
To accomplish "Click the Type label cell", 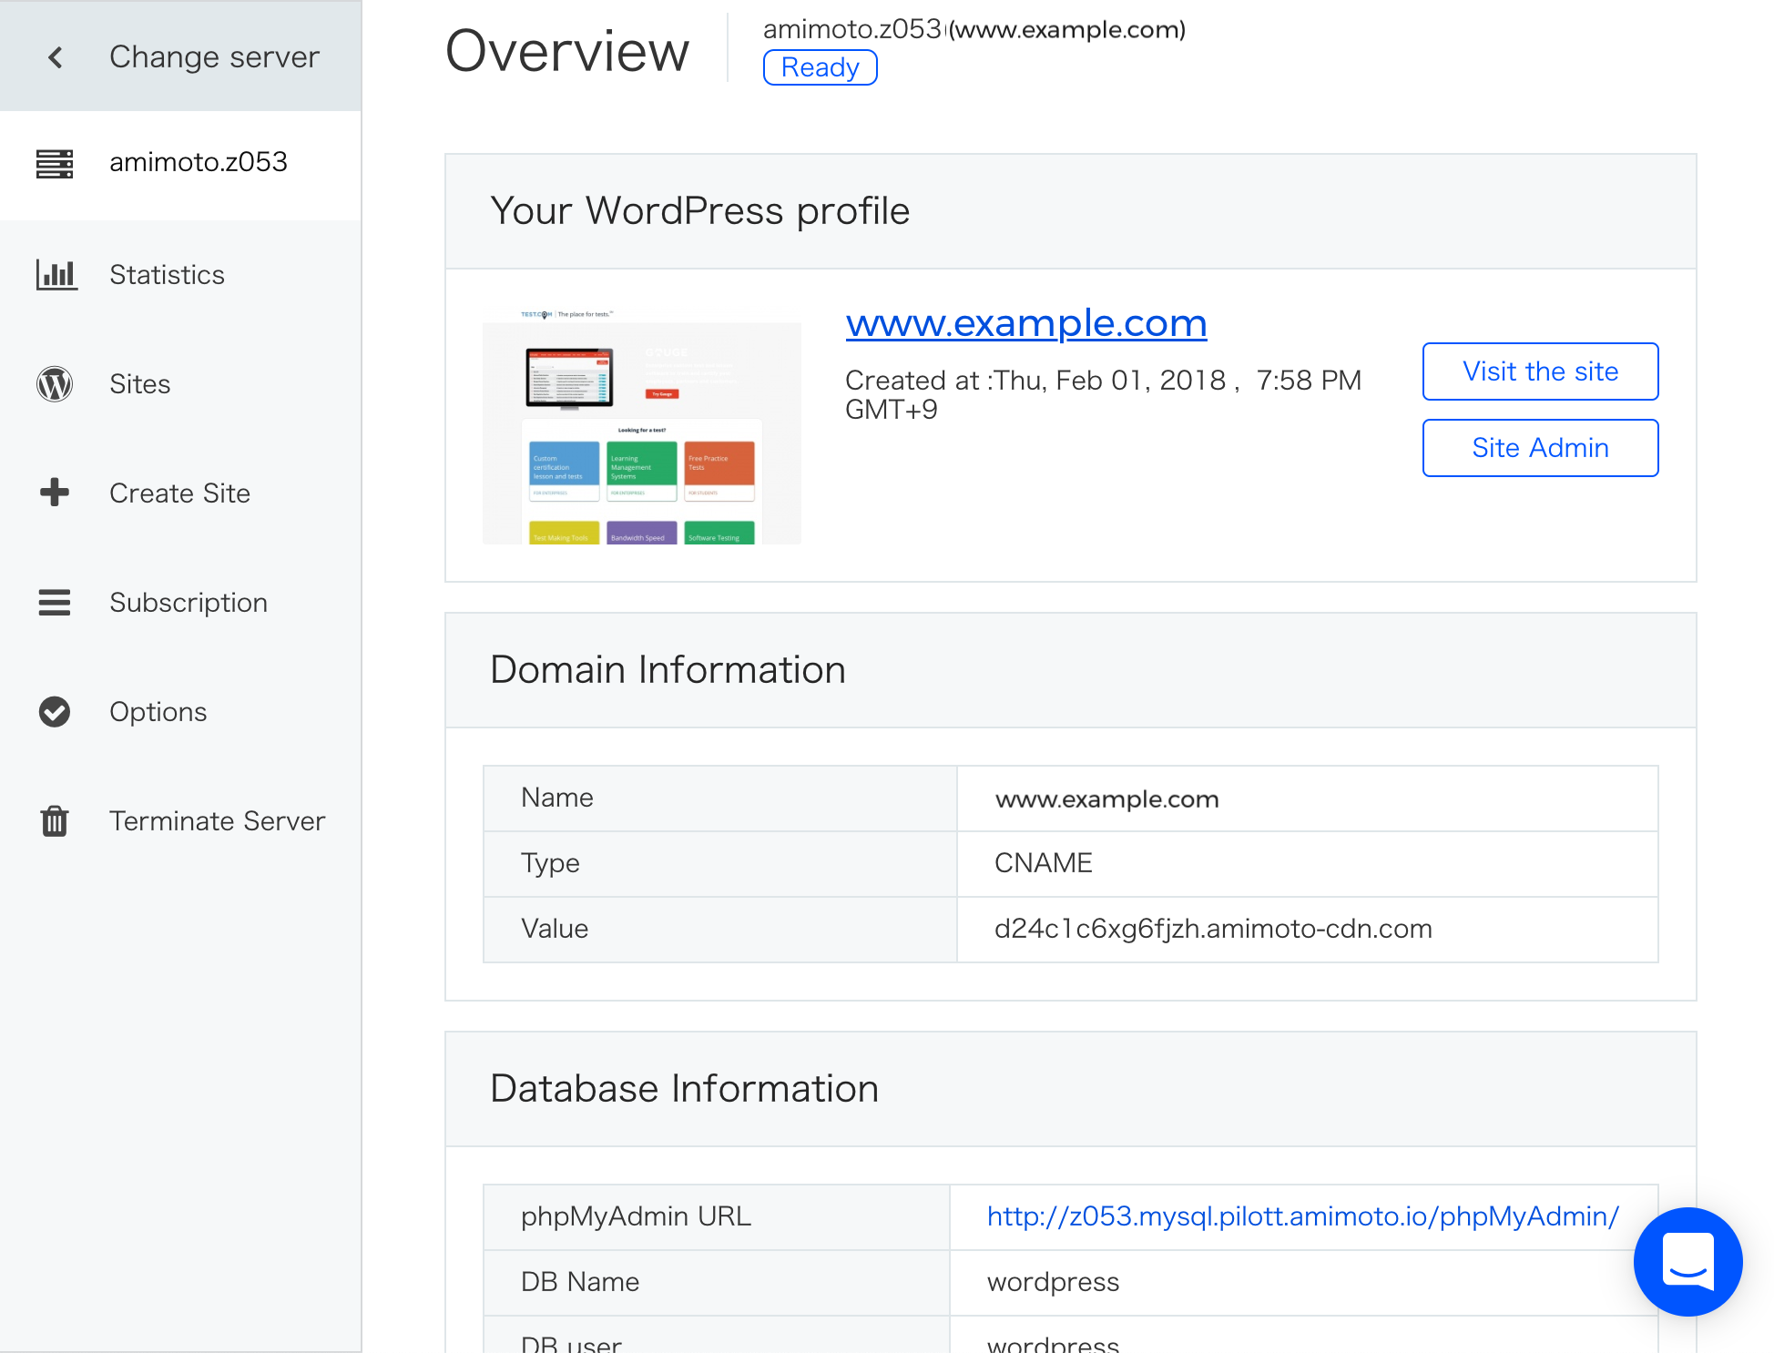I will tap(719, 864).
